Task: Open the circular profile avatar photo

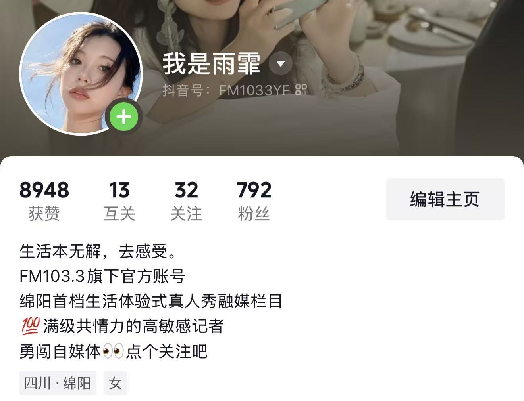Action: [x=81, y=74]
